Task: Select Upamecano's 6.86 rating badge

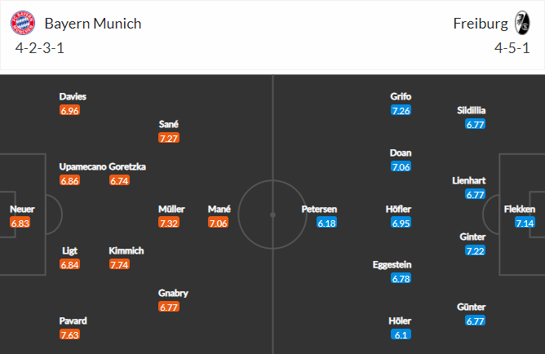Action: 70,180
